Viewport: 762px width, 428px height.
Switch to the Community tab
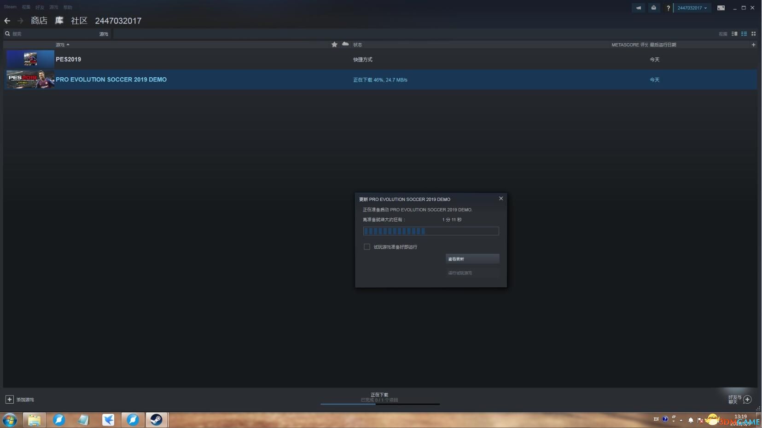coord(79,21)
